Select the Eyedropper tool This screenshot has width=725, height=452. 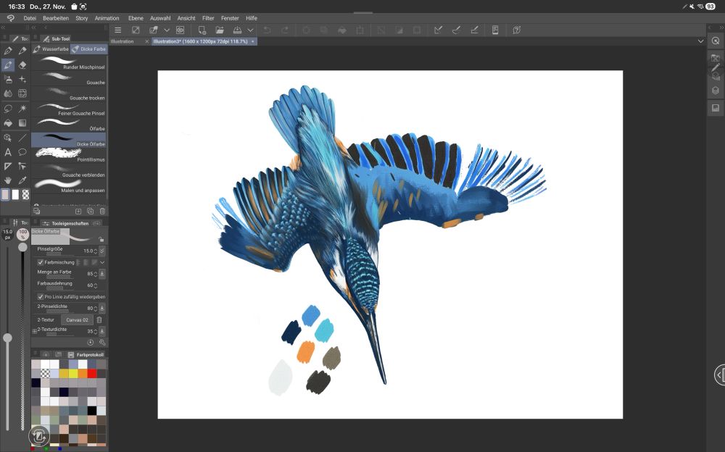tap(22, 180)
